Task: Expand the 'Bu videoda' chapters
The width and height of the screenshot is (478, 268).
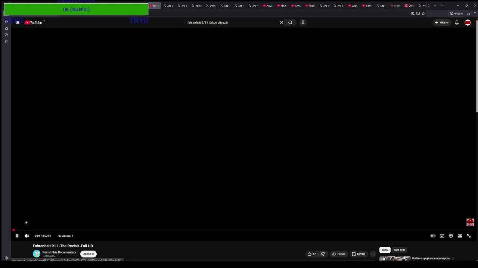Action: pyautogui.click(x=66, y=236)
